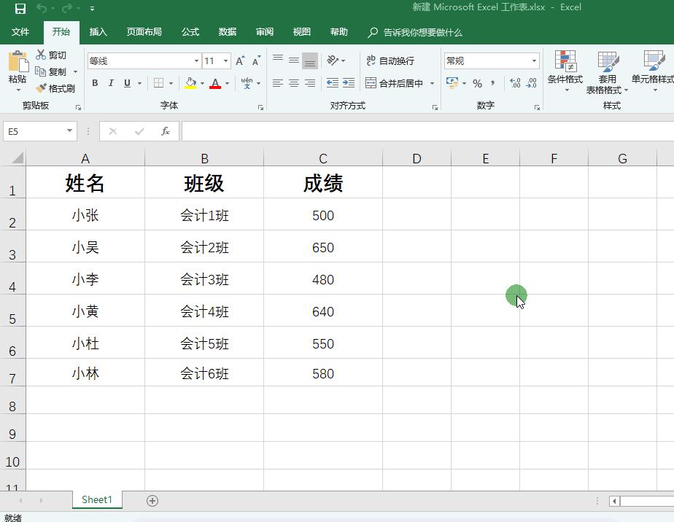Open Conditional Formatting options

[x=566, y=71]
